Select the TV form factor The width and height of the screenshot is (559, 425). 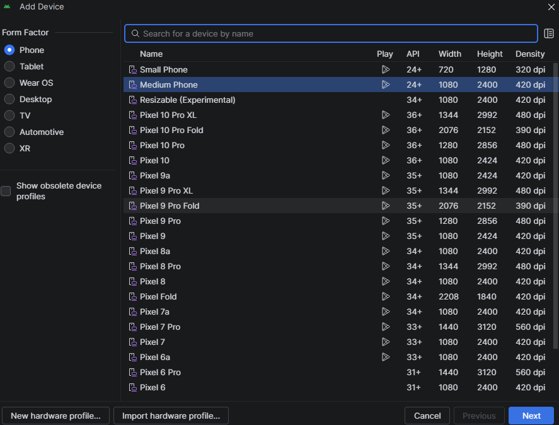pos(9,115)
